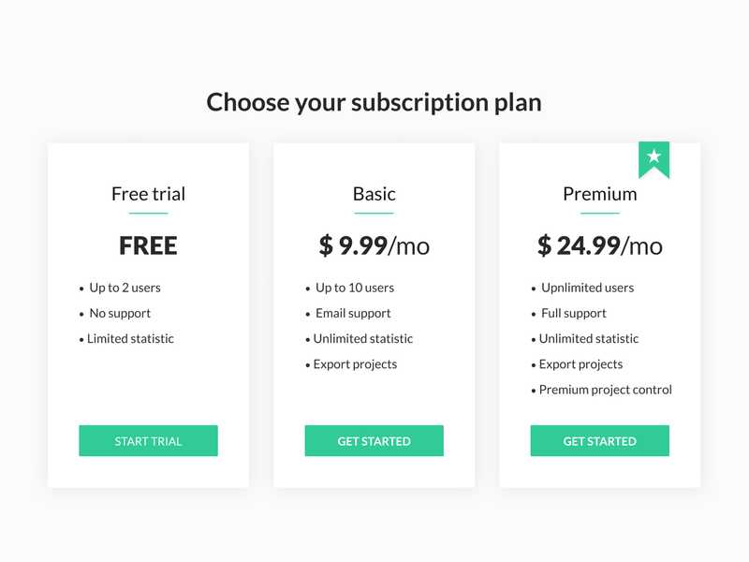
Task: Click the star bookmark ribbon on Premium
Action: [x=654, y=157]
